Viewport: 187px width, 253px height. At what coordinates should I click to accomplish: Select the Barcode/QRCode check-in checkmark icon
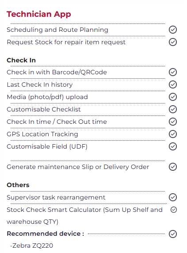(173, 72)
